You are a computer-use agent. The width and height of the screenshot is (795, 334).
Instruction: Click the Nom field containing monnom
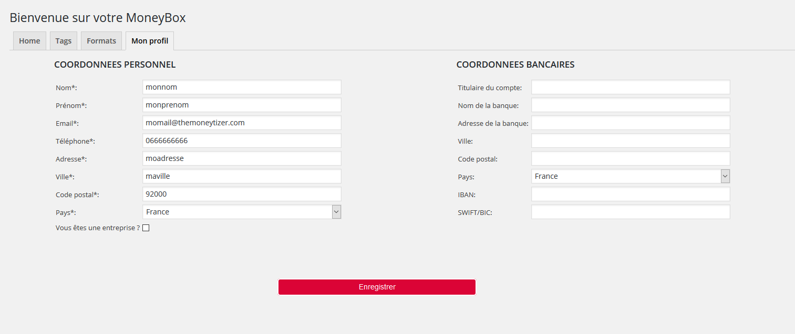[242, 87]
